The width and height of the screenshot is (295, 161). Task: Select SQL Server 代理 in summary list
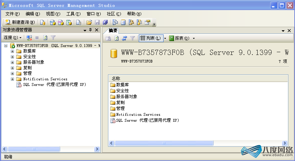point(147,120)
